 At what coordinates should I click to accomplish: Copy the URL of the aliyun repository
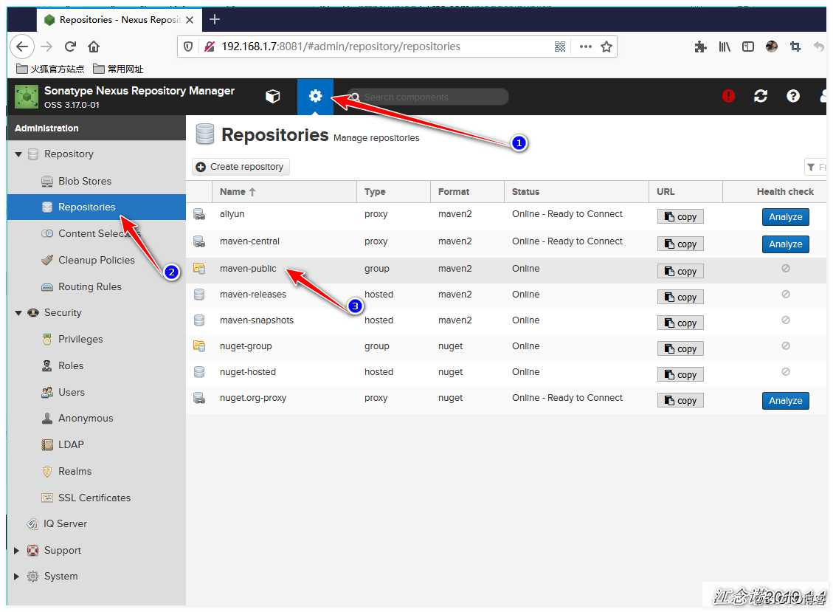coord(680,217)
